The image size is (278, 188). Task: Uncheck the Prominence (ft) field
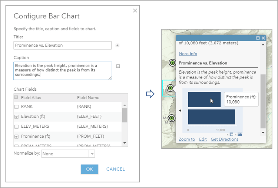(x=16, y=137)
